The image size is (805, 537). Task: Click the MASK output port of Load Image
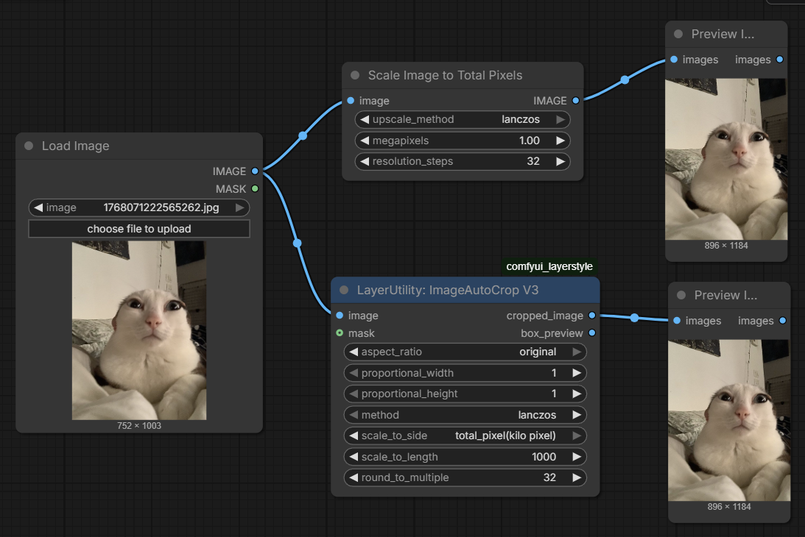255,189
